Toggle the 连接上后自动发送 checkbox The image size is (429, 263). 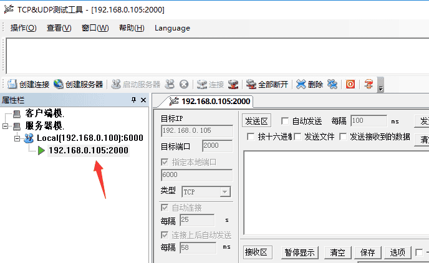[165, 235]
